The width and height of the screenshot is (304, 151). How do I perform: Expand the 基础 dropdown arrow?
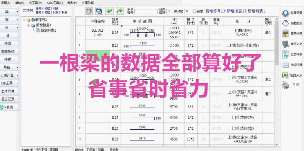[x=17, y=68]
